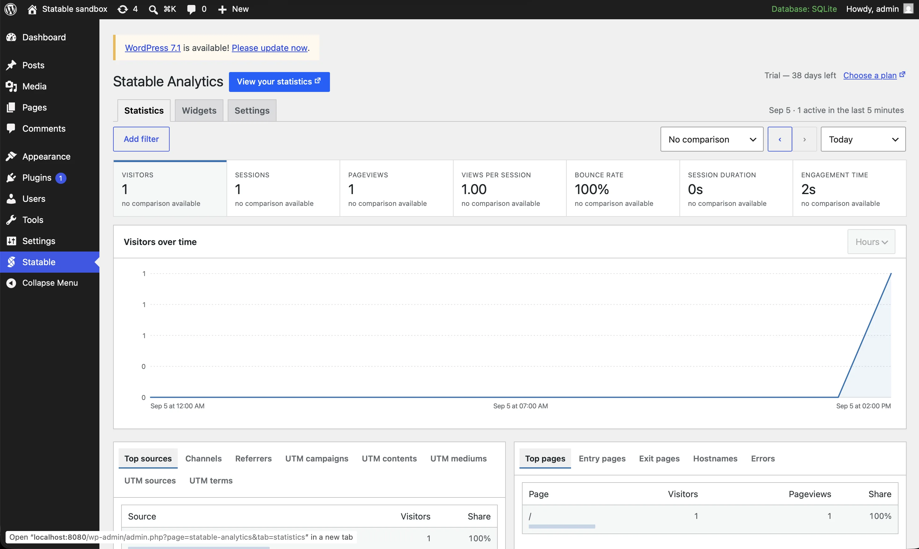Click the Statable logo icon in sidebar
Image resolution: width=919 pixels, height=549 pixels.
[x=11, y=262]
